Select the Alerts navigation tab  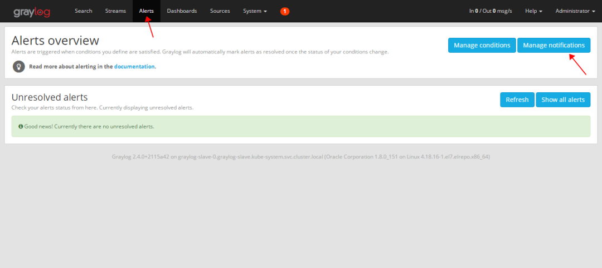[x=146, y=11]
